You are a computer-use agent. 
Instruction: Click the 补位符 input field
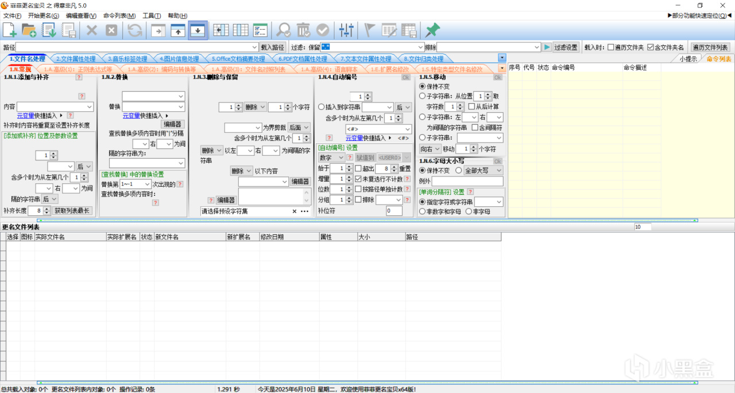pyautogui.click(x=394, y=211)
